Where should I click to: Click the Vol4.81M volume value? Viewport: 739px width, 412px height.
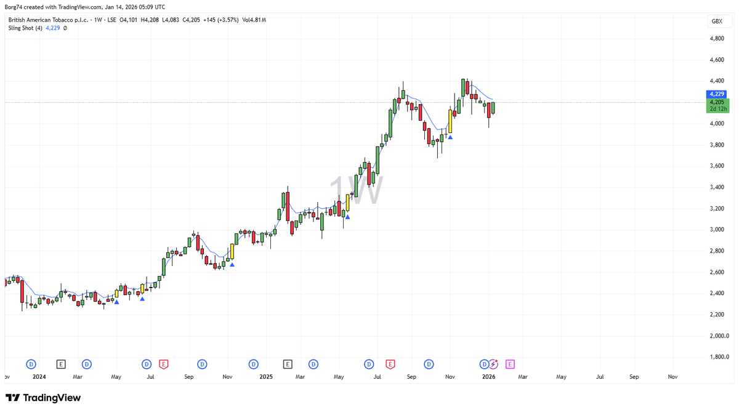tap(256, 20)
